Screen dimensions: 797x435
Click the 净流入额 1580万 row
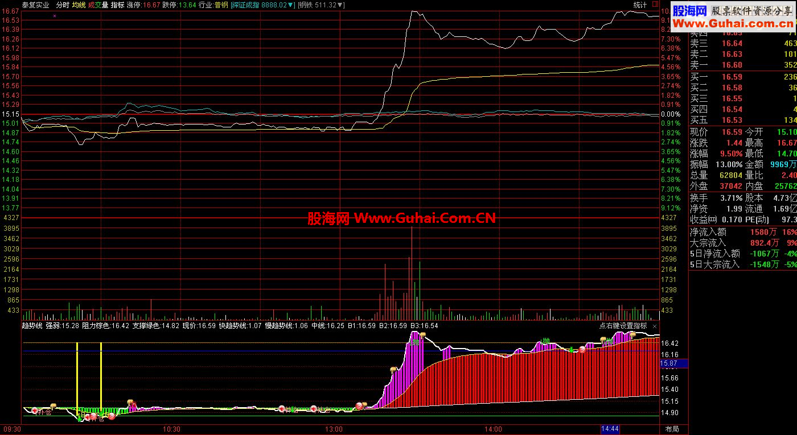743,232
